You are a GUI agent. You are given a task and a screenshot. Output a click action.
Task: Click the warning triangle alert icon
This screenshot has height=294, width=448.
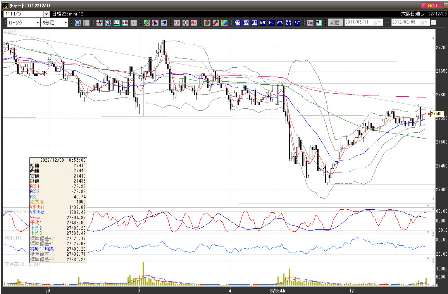[x=134, y=22]
